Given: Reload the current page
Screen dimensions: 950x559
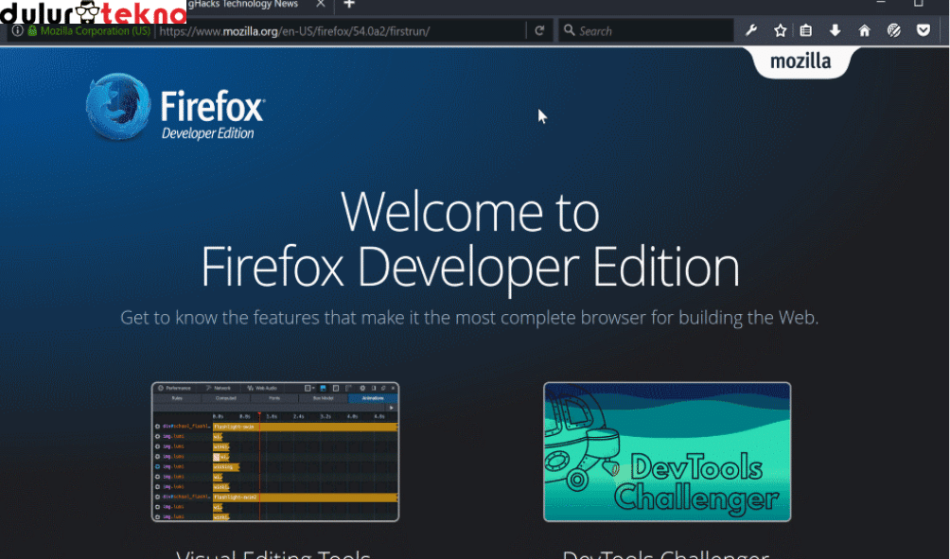Looking at the screenshot, I should click(x=539, y=30).
